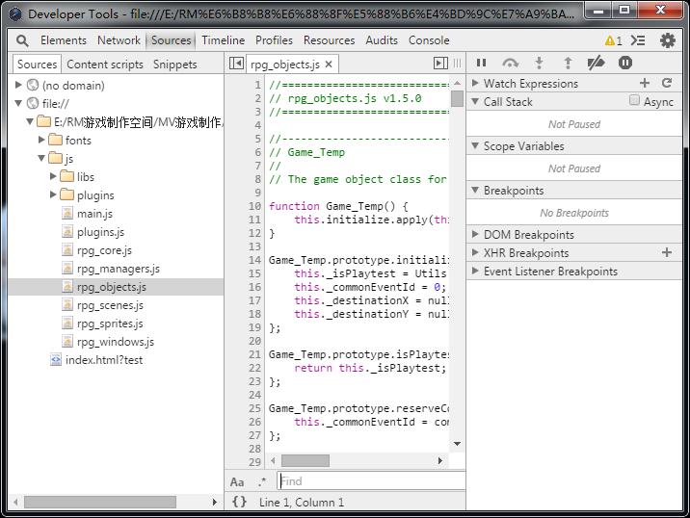Open the Timeline panel
Image resolution: width=690 pixels, height=518 pixels.
pos(224,40)
